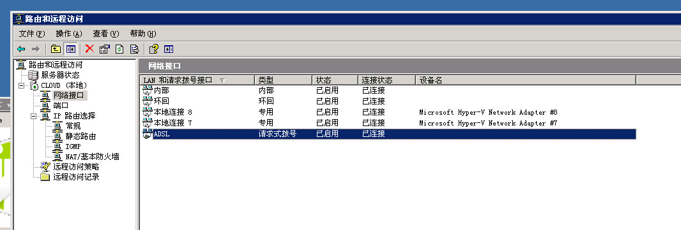The height and width of the screenshot is (230, 681).
Task: Click 已连接 status of ADSL row
Action: click(374, 134)
